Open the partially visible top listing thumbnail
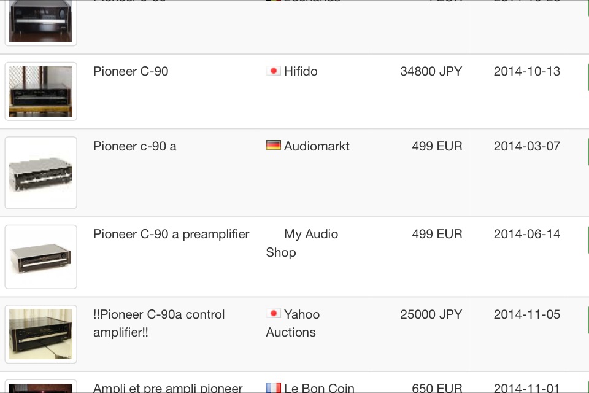The width and height of the screenshot is (589, 393). coord(40,23)
